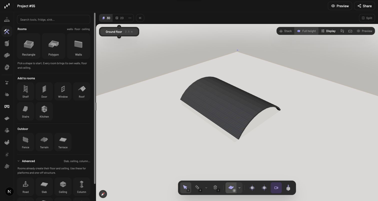Toggle Full height wall mode
The image size is (378, 201).
(x=306, y=31)
